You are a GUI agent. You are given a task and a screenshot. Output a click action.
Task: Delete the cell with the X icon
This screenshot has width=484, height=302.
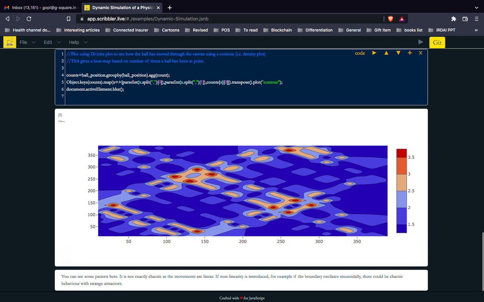coord(420,53)
